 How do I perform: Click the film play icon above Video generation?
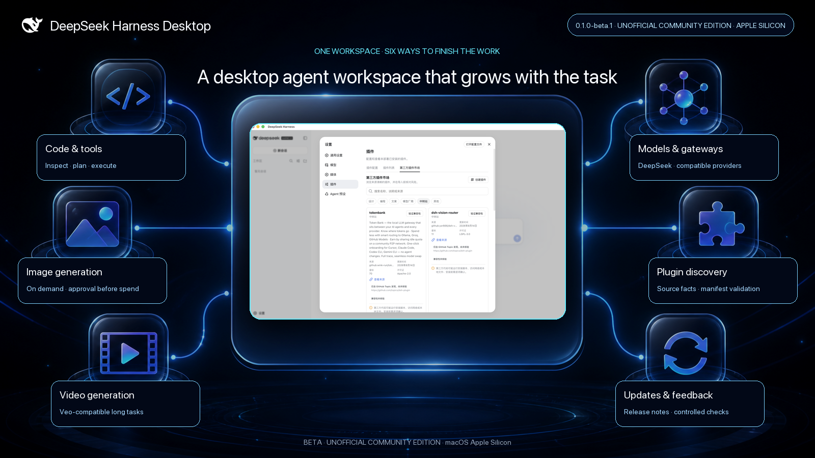point(128,352)
